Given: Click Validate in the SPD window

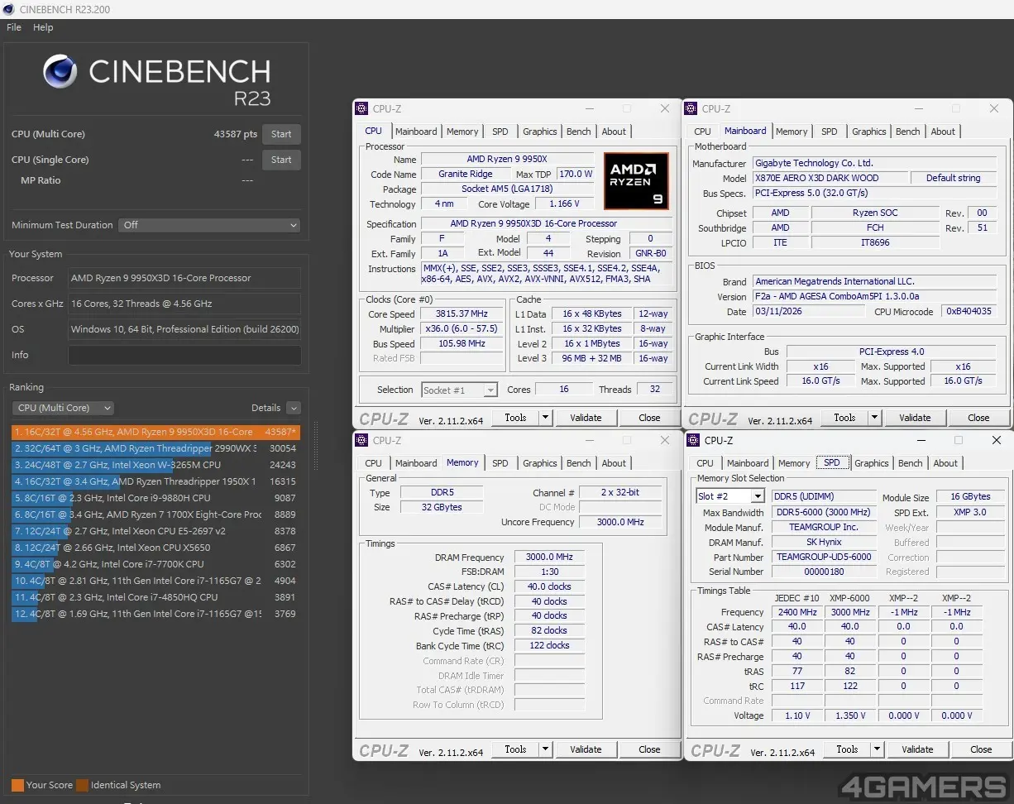Looking at the screenshot, I should (917, 749).
